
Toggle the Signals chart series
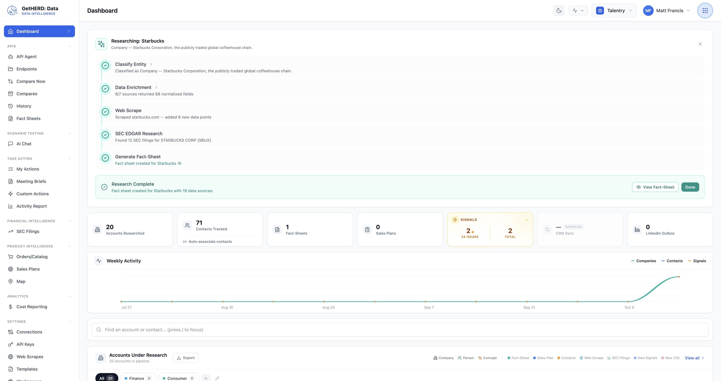[x=697, y=261]
